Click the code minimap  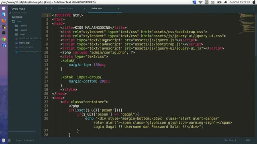247,24
